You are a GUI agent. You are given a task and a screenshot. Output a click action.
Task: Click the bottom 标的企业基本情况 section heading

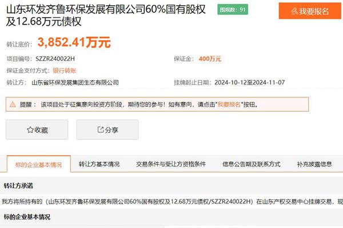[27, 217]
